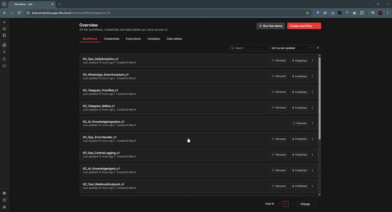Image resolution: width=392 pixels, height=212 pixels.
Task: Open options menu for KC_AI_KnowledgeIngestion_v1
Action: 312,123
